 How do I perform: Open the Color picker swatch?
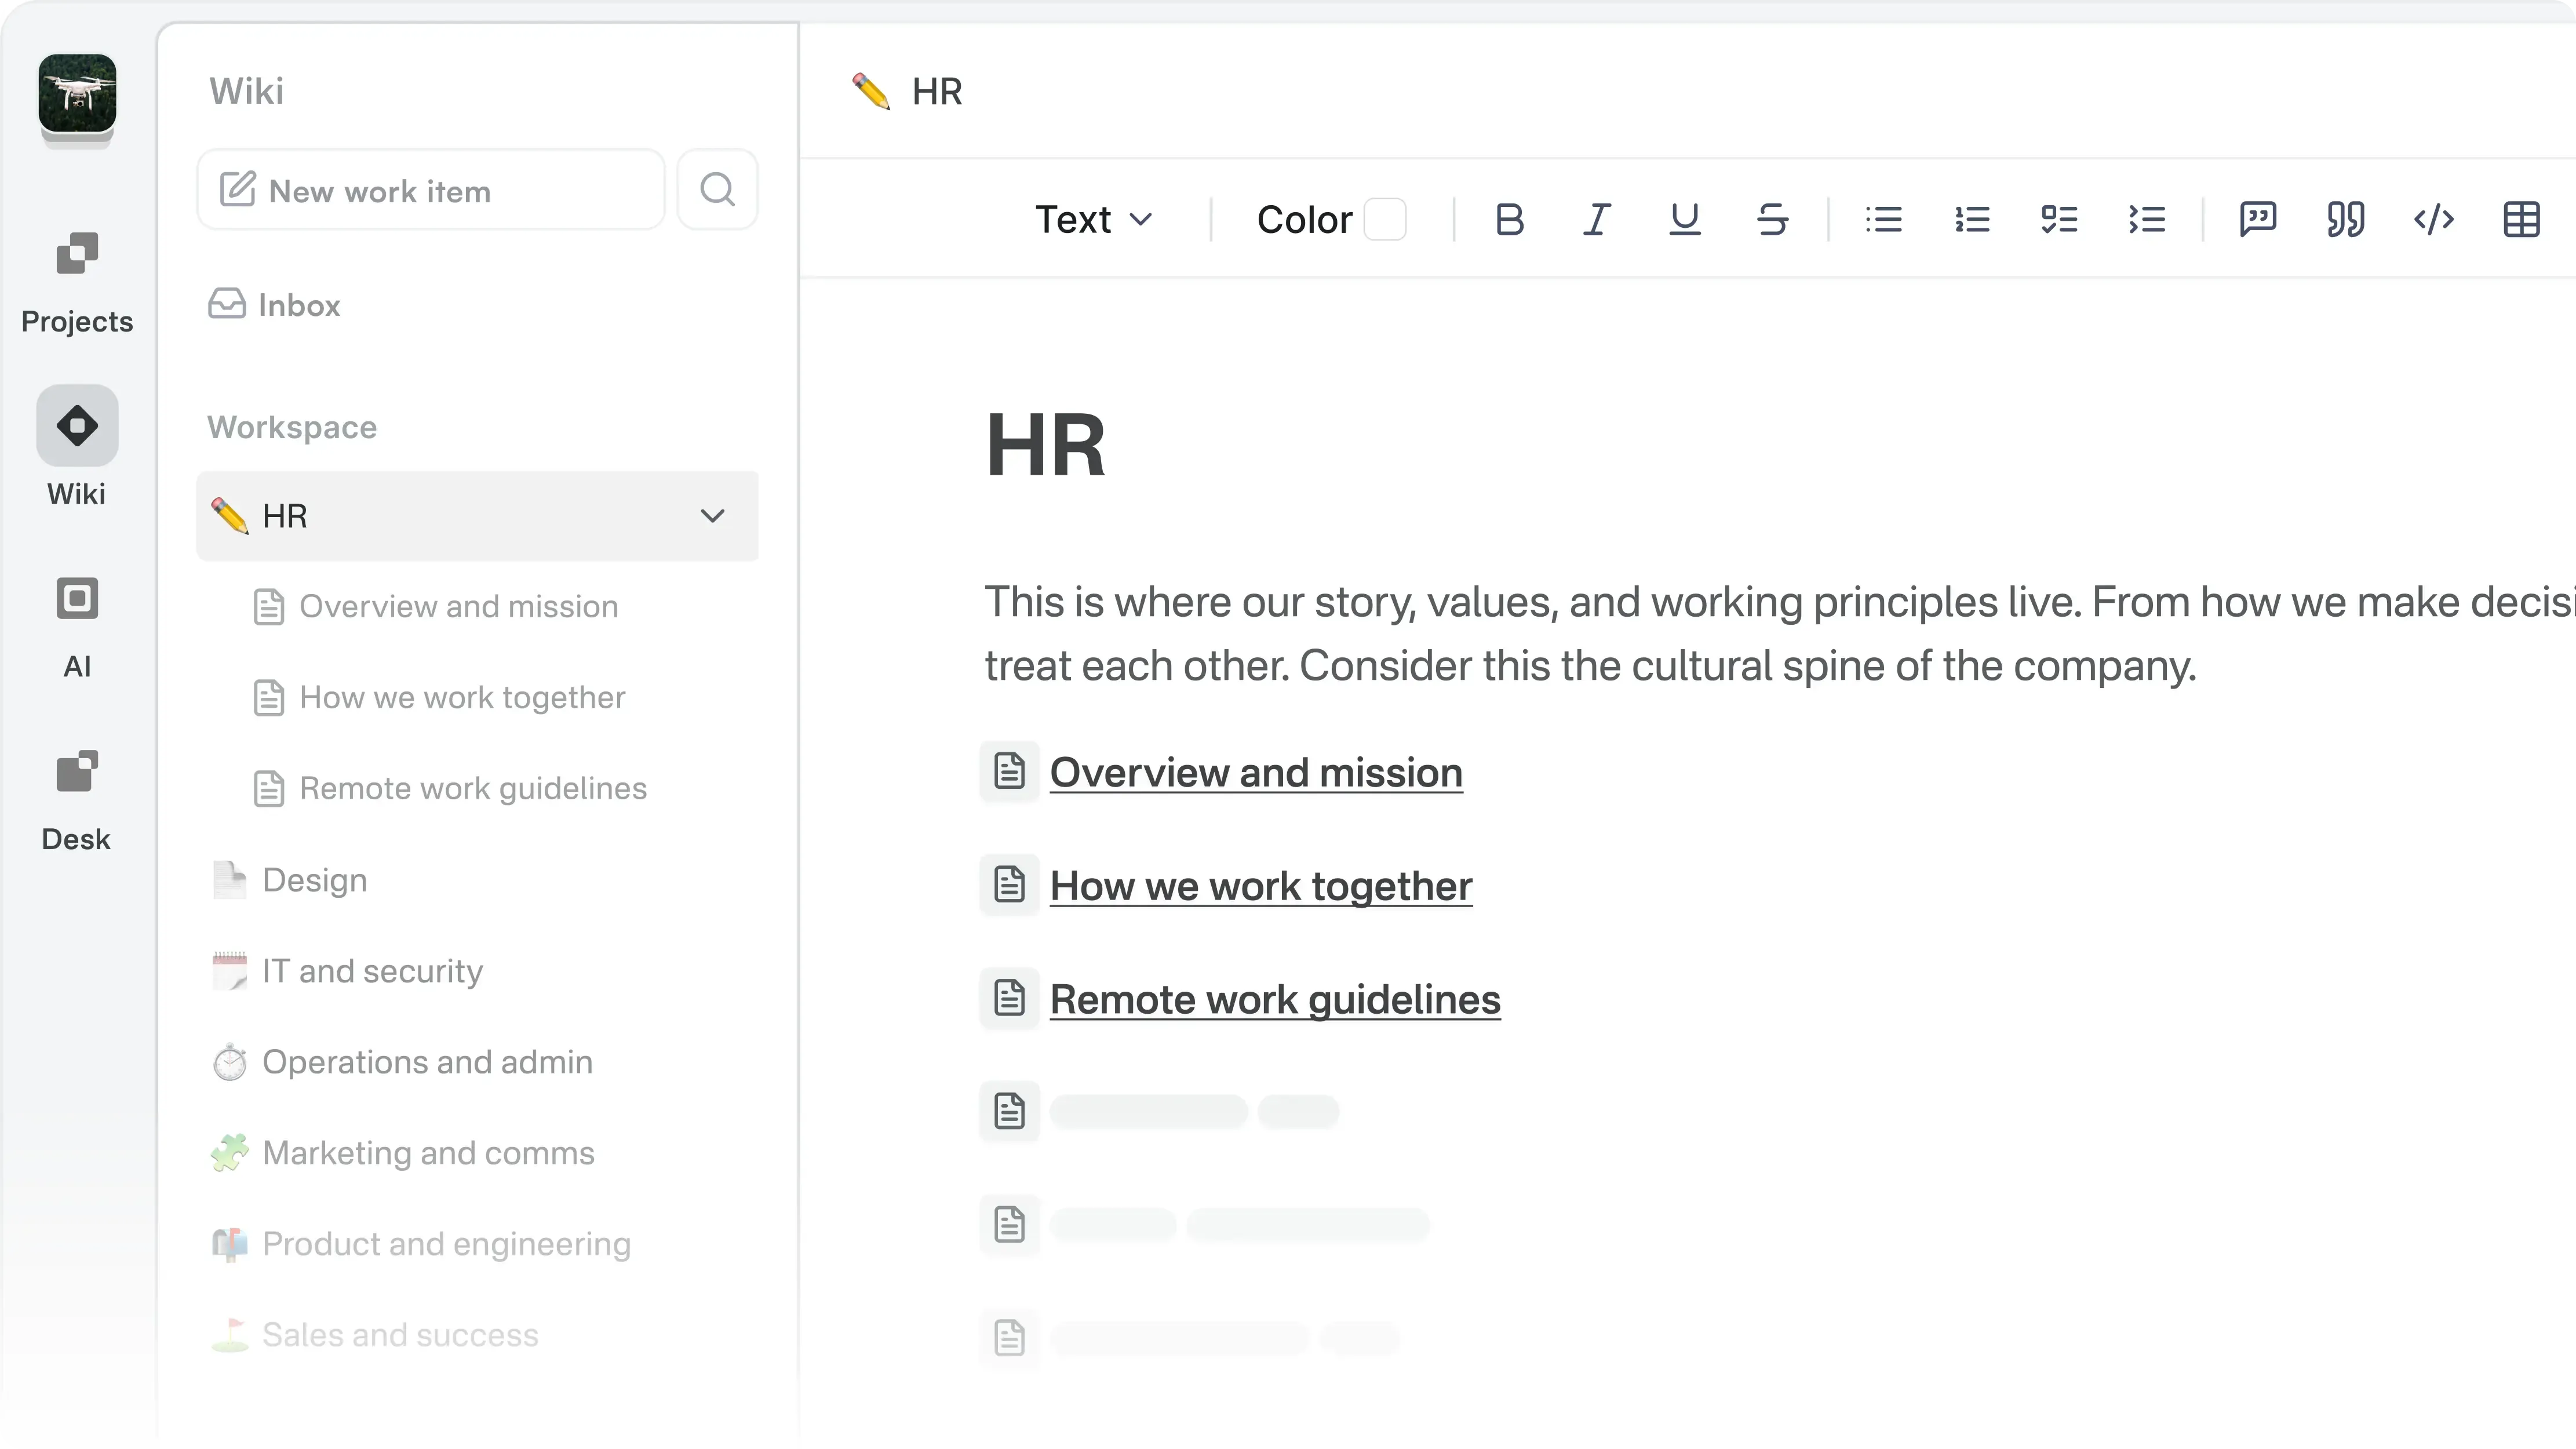(1385, 219)
